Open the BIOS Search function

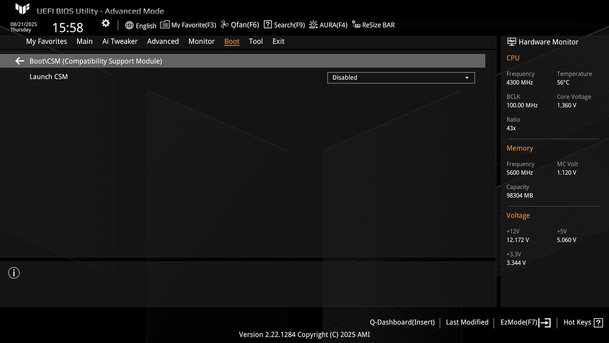(284, 25)
